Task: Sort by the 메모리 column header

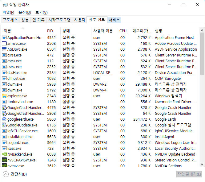Action: [141, 31]
